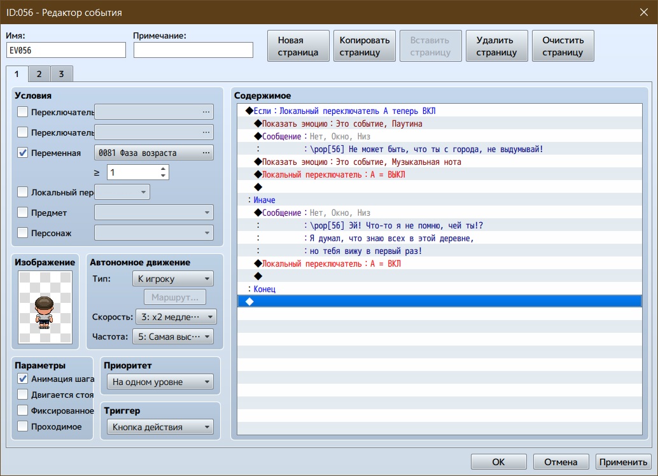This screenshot has height=476, width=658.
Task: Click the Новая страница button
Action: point(298,46)
